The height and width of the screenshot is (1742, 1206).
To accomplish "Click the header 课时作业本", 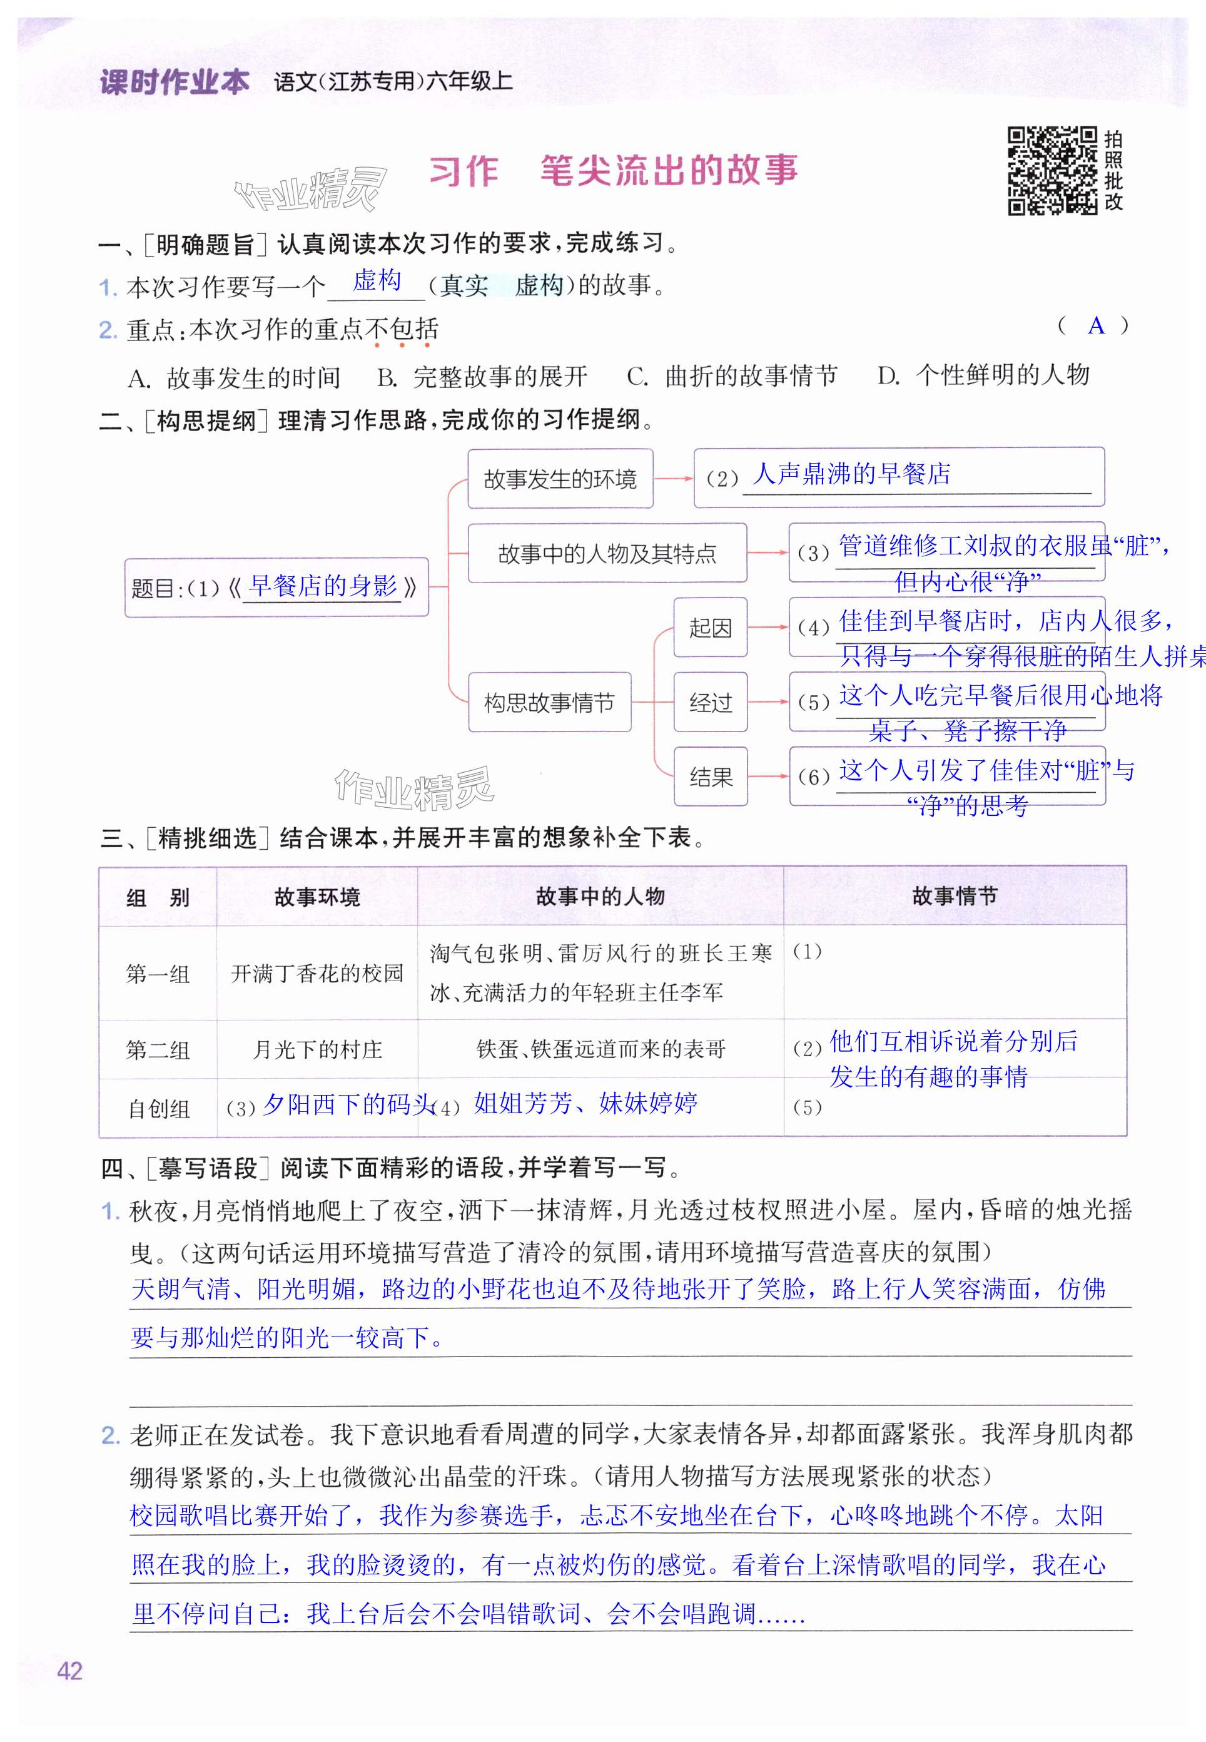I will (175, 81).
